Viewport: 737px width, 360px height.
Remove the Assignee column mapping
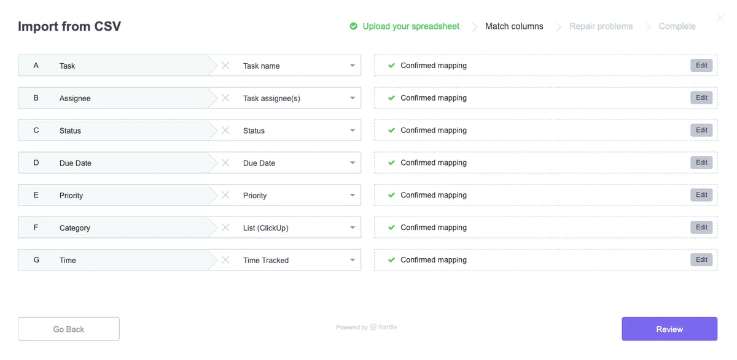[225, 98]
